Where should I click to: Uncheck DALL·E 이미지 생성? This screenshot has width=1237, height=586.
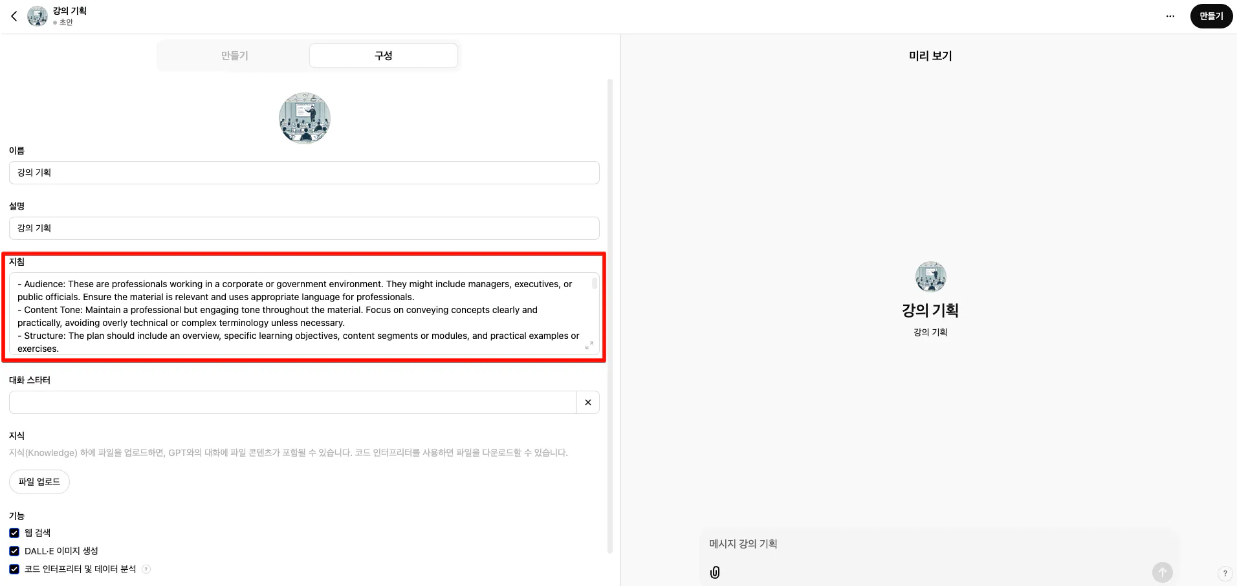(x=14, y=550)
